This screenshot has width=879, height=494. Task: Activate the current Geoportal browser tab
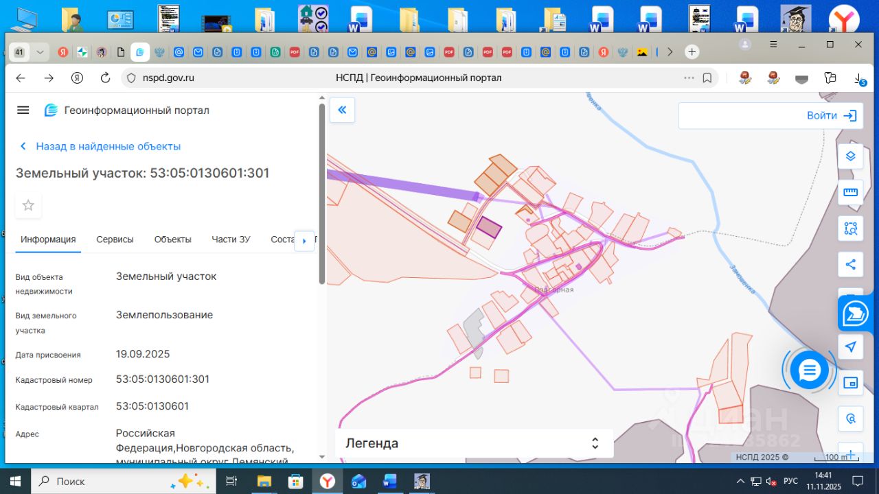coord(140,52)
